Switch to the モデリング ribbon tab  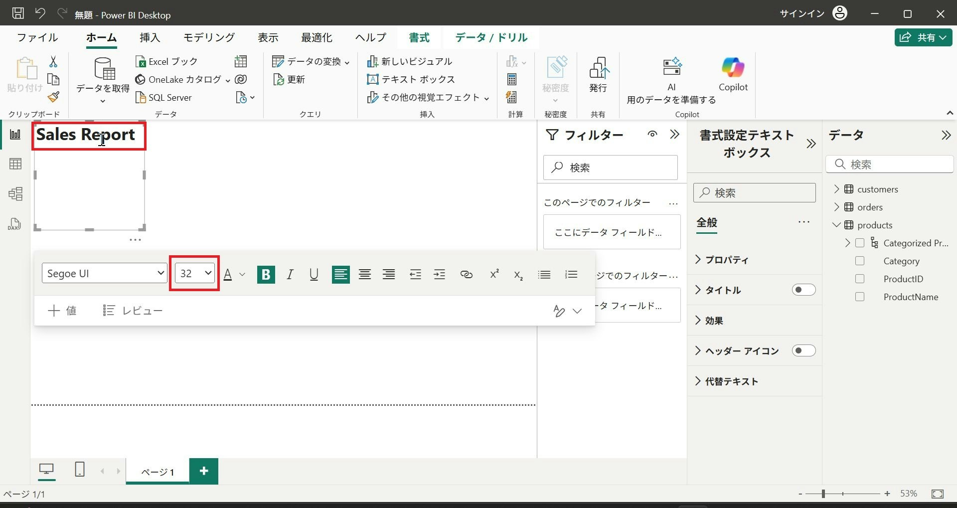[209, 37]
